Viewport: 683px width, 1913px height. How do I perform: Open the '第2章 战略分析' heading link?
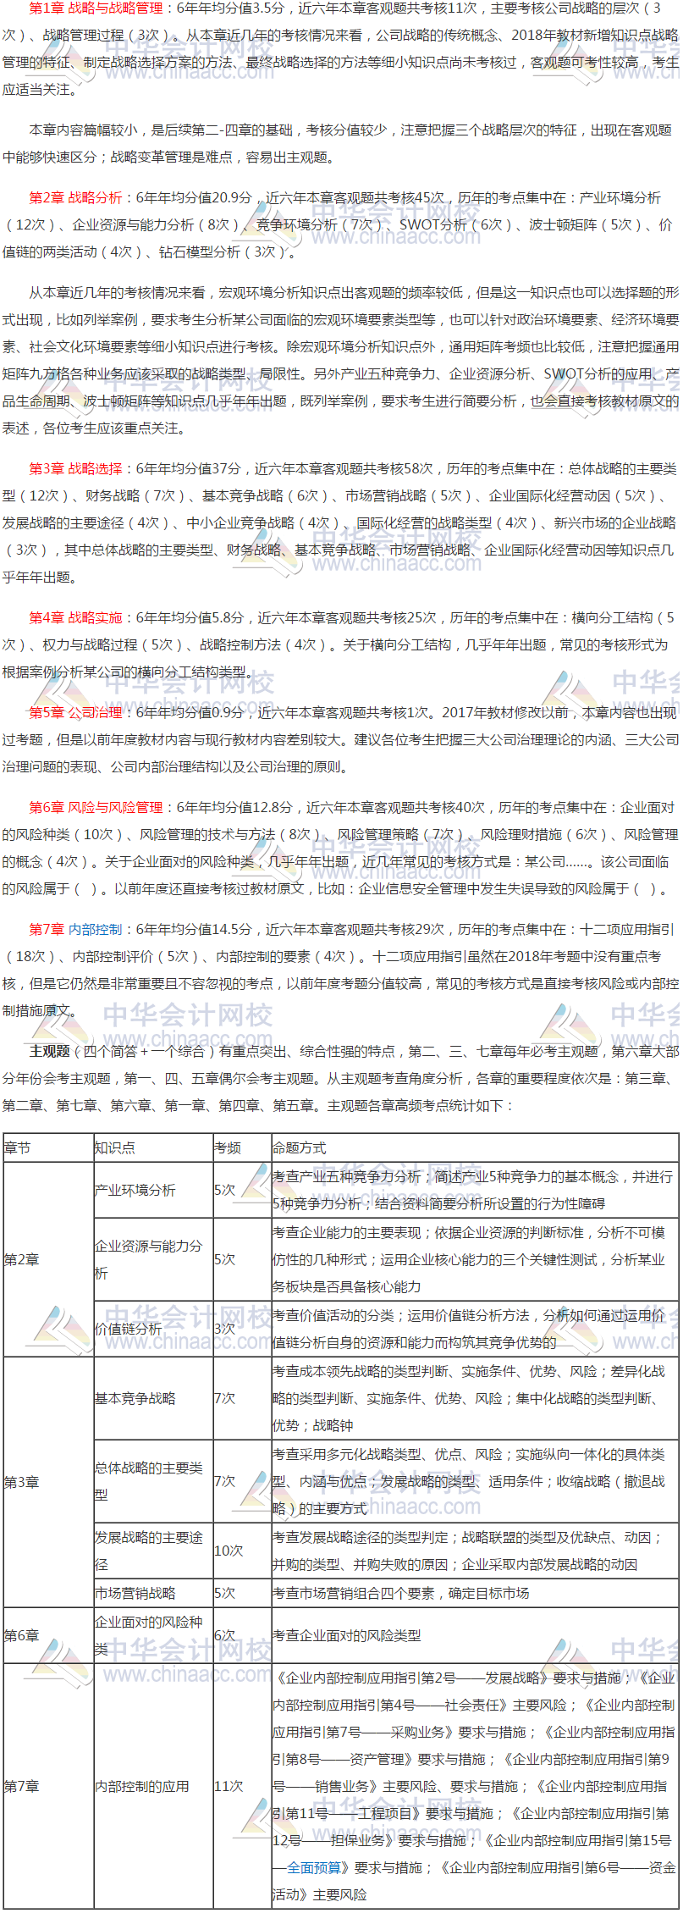[75, 198]
